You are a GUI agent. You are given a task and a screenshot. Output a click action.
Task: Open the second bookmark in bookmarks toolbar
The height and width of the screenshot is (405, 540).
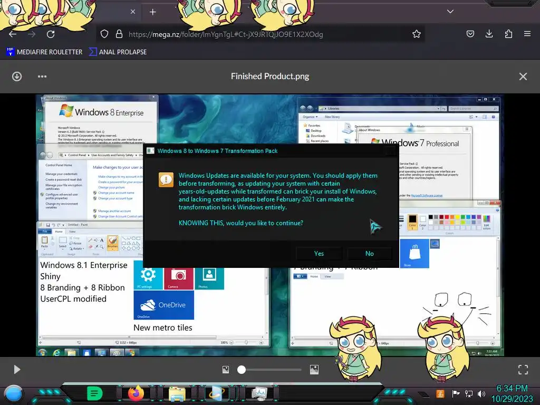[118, 52]
